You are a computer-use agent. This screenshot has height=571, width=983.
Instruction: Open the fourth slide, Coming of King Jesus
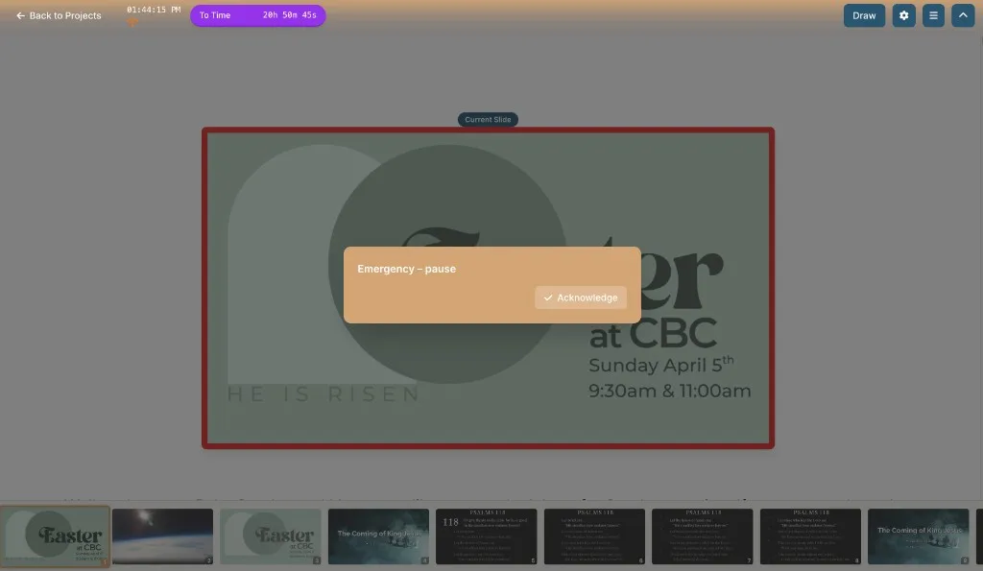point(378,536)
